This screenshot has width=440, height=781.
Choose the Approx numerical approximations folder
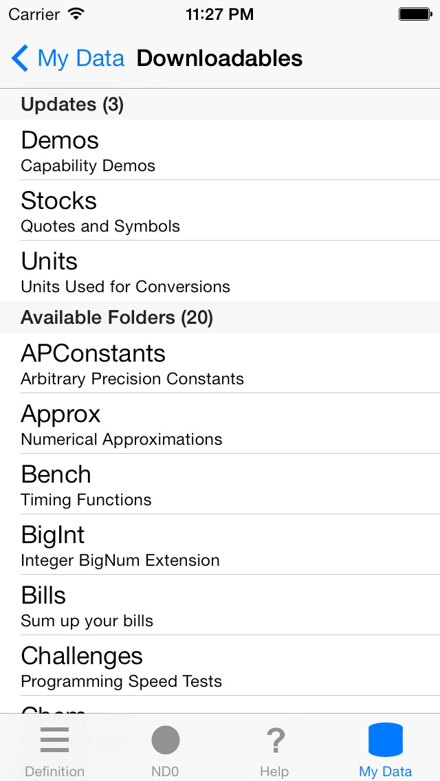[x=220, y=424]
